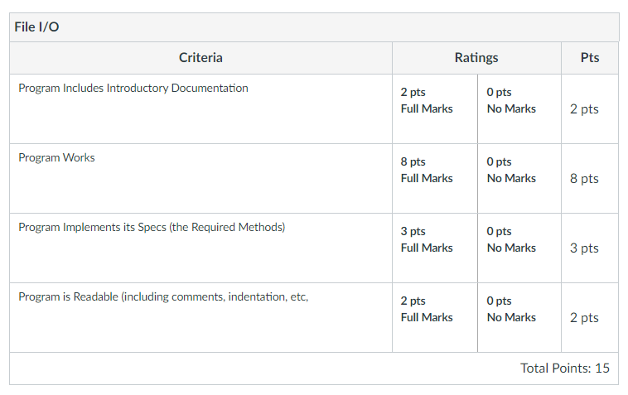This screenshot has height=395, width=628.
Task: Click the File I/O rubric title
Action: click(36, 26)
